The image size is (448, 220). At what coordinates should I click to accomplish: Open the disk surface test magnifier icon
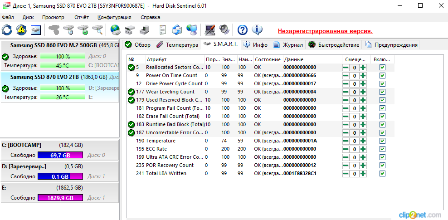coord(97,30)
